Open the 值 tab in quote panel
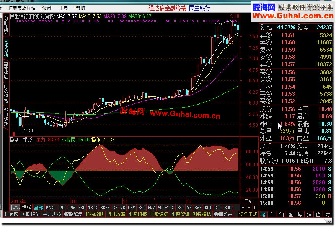The width and height of the screenshot is (336, 227). coord(318,214)
